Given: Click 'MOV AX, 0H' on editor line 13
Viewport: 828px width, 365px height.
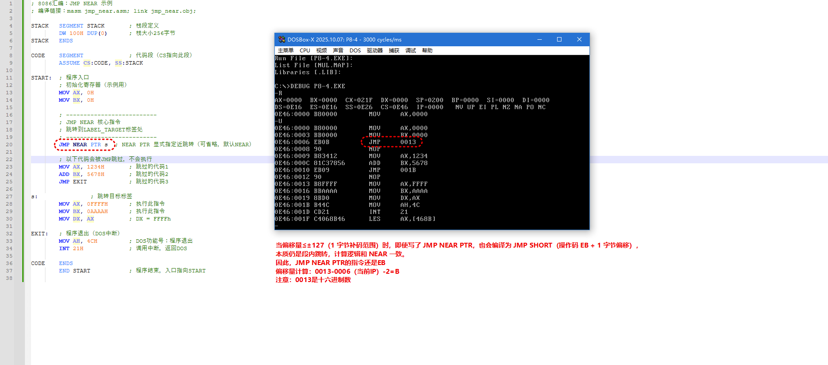Looking at the screenshot, I should click(76, 93).
